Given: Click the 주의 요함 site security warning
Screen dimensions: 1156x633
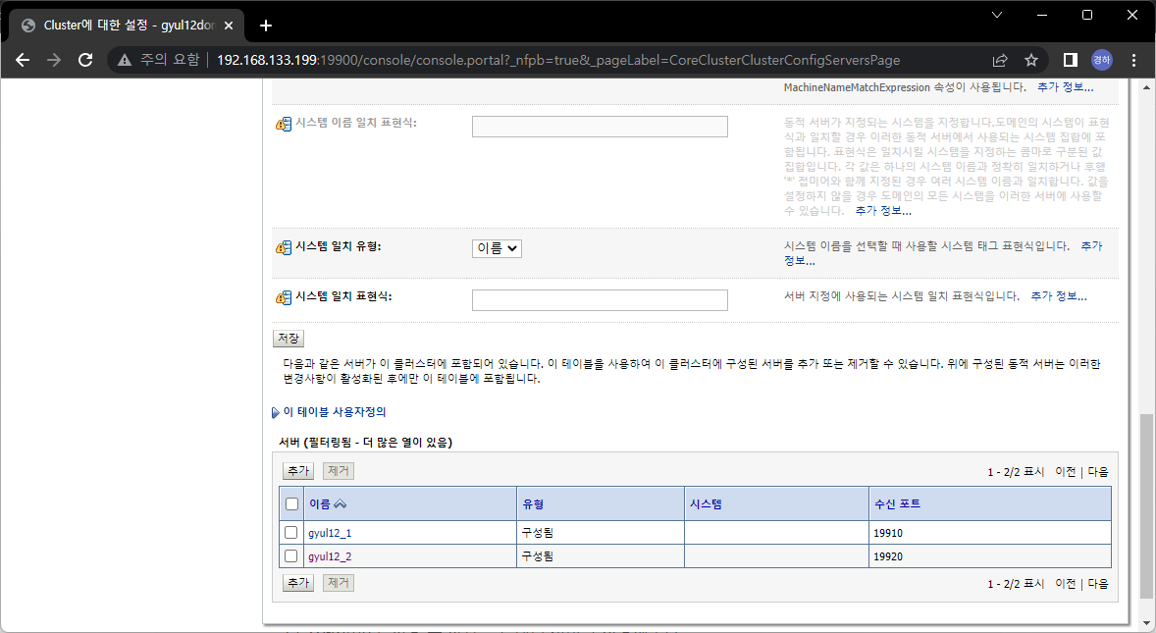Looking at the screenshot, I should point(149,60).
